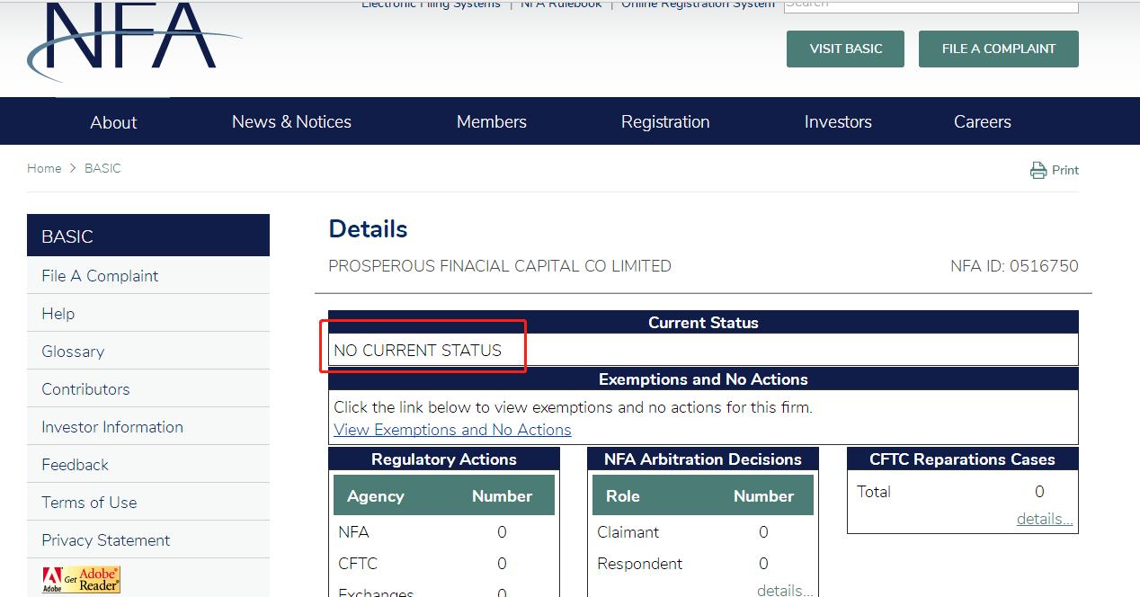Image resolution: width=1140 pixels, height=597 pixels.
Task: Click the NO CURRENT STATUS text
Action: point(417,351)
